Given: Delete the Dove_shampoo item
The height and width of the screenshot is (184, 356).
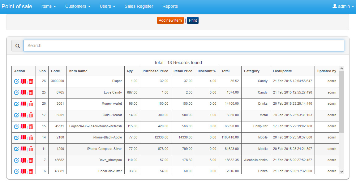Looking at the screenshot, I should (x=31, y=160).
